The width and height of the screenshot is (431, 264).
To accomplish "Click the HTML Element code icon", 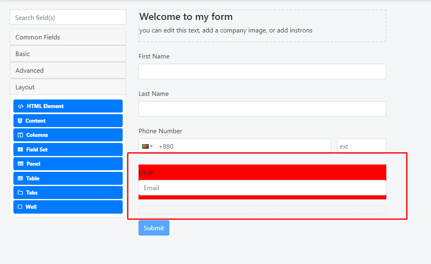I will click(21, 106).
